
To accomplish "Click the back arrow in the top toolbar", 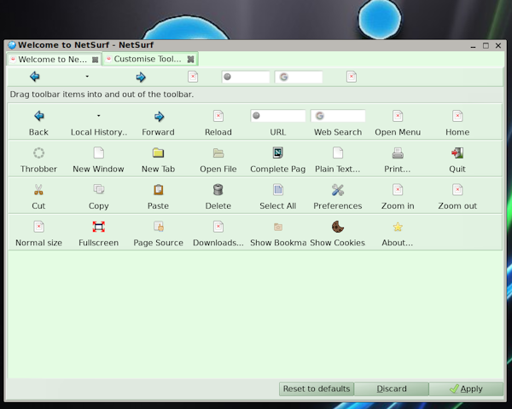I will (x=35, y=77).
